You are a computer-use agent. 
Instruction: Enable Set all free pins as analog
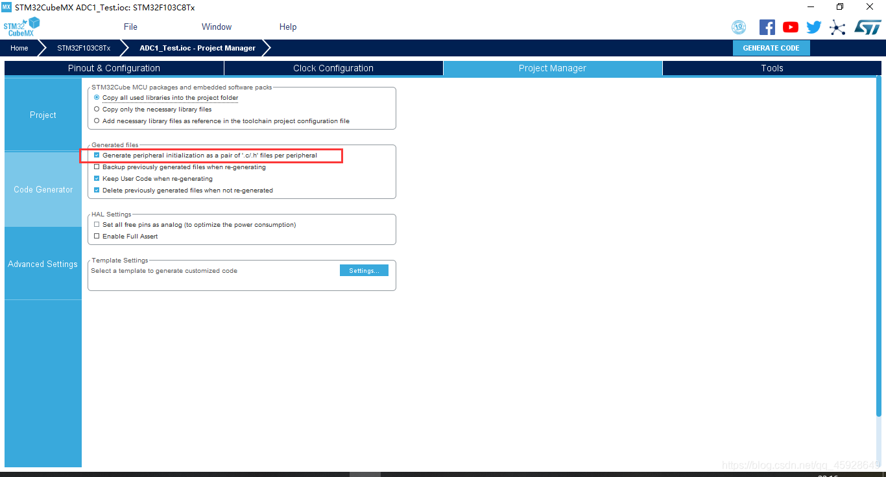point(97,225)
